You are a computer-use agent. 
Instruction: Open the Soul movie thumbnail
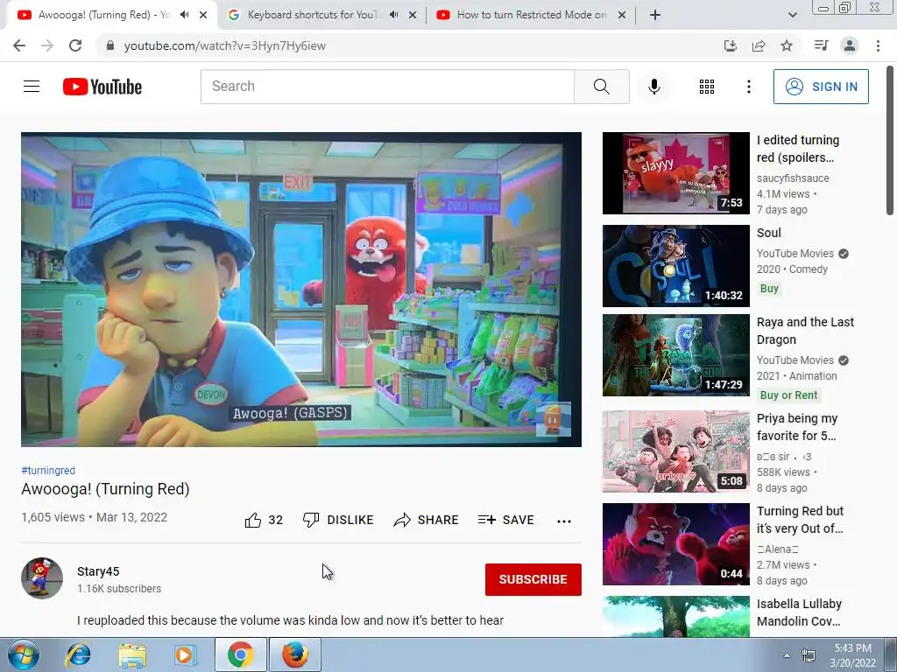pyautogui.click(x=675, y=266)
